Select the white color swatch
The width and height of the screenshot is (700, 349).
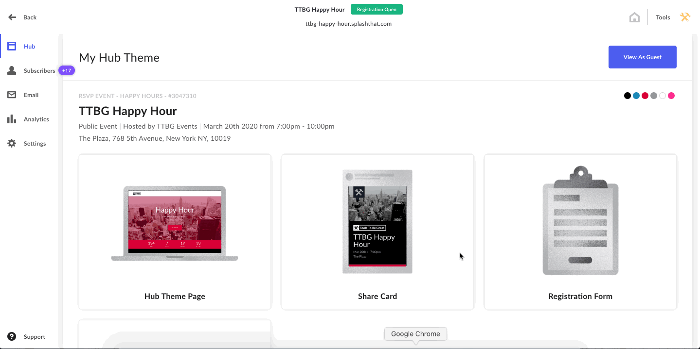pos(663,96)
